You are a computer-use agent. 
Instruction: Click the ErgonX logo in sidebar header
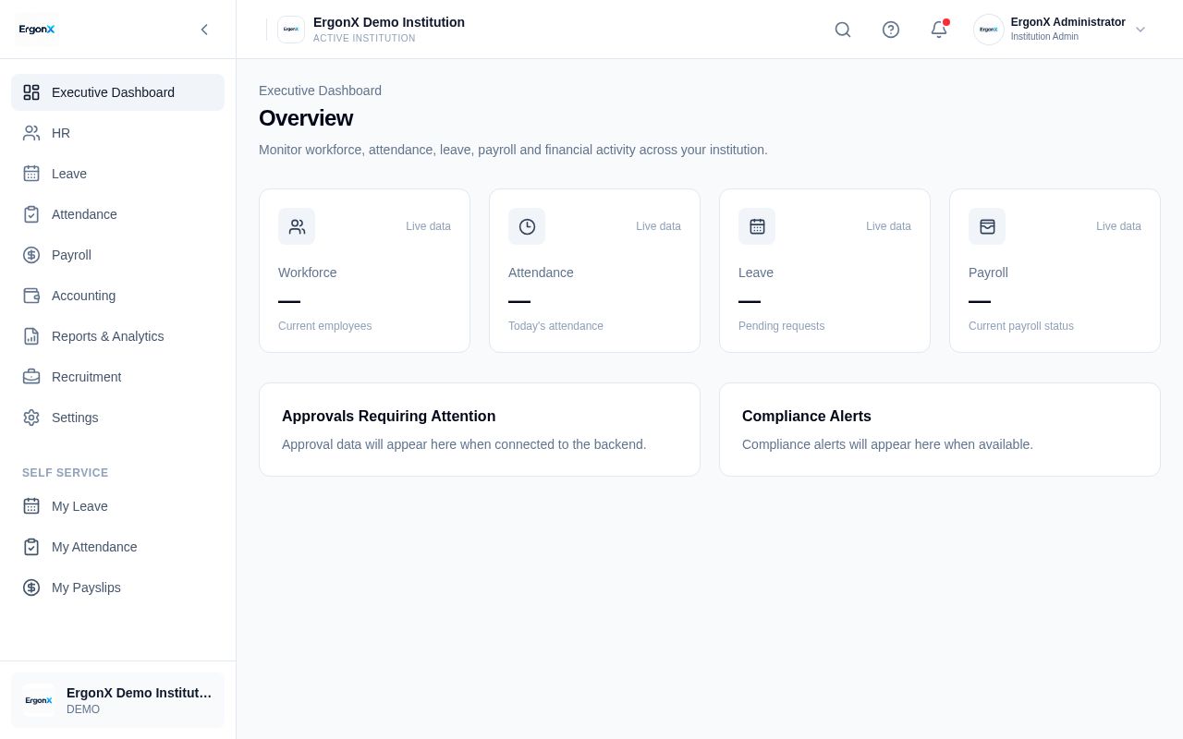click(37, 30)
